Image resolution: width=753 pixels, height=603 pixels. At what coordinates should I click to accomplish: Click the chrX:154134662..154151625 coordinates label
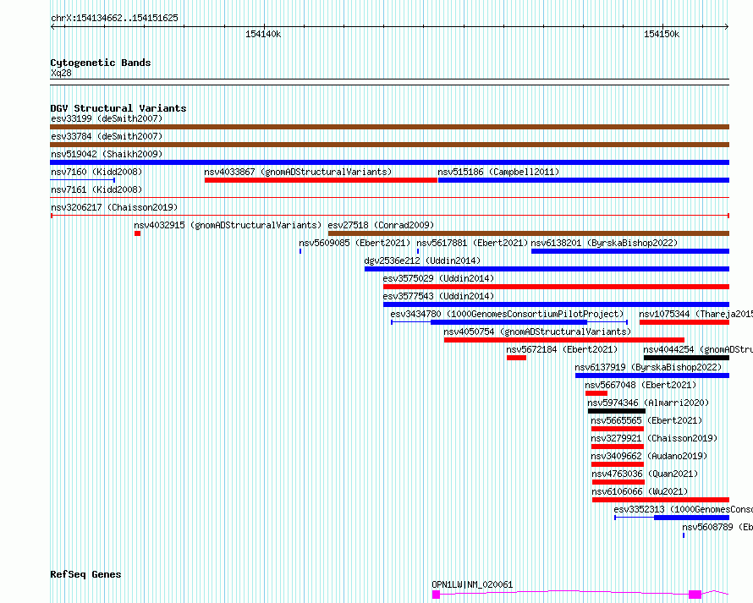(114, 18)
